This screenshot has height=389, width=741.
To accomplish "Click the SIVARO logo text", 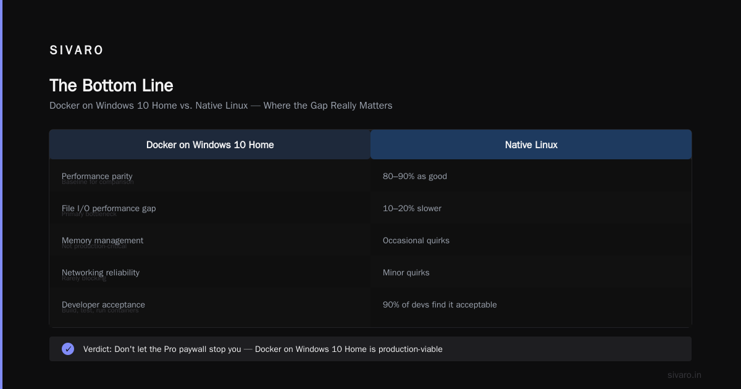I will (77, 50).
